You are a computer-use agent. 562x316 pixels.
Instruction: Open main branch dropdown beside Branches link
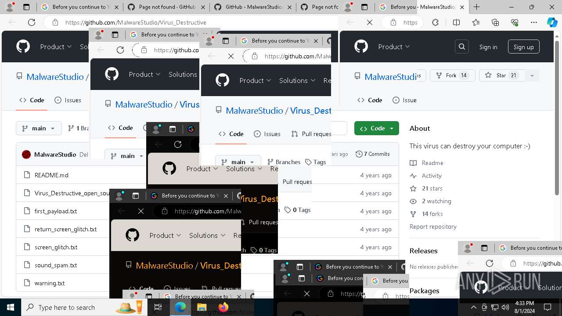pos(238,162)
